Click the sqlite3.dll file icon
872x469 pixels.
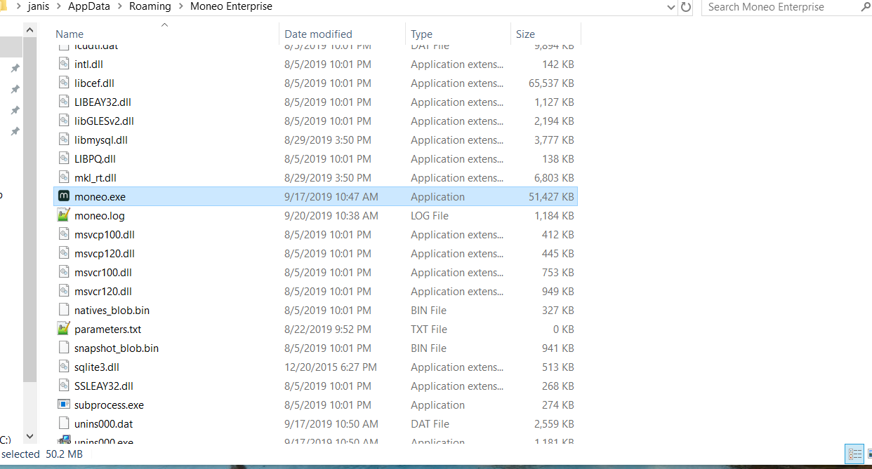[x=64, y=367]
